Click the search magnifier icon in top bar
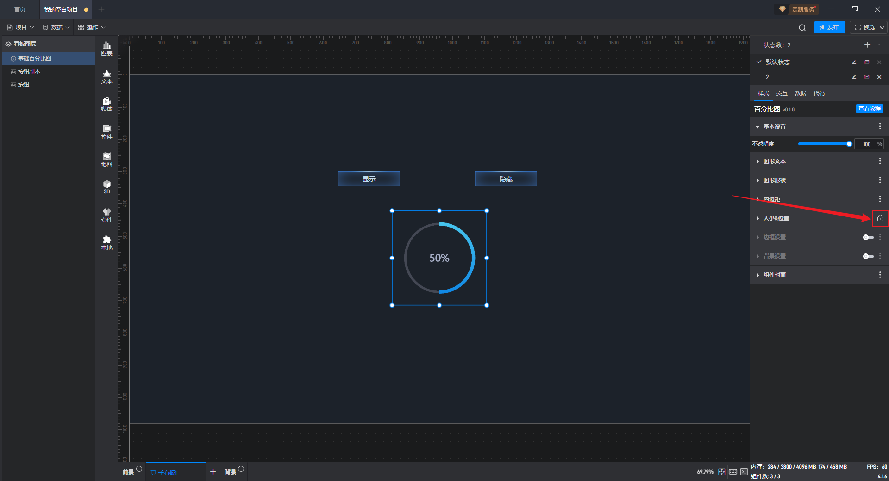The width and height of the screenshot is (889, 481). click(x=802, y=28)
